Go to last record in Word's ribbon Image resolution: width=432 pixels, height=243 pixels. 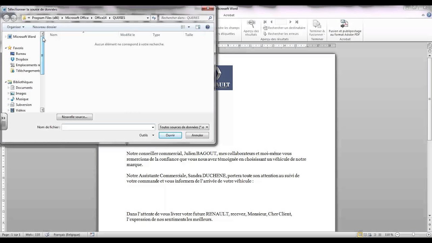click(x=297, y=22)
